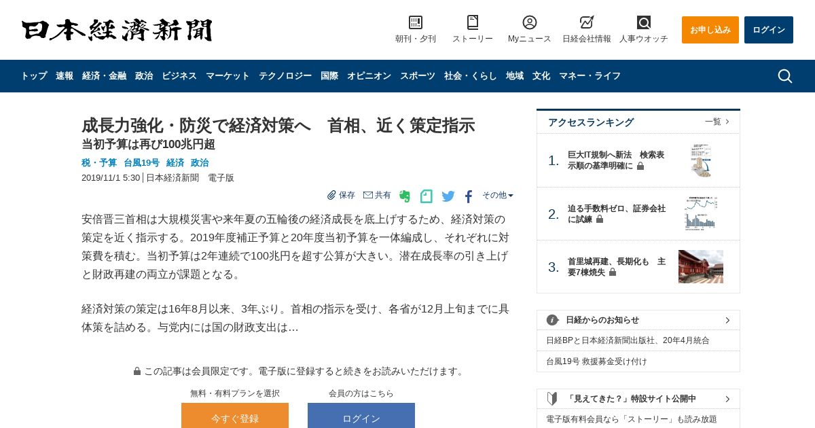The image size is (815, 428).
Task: Open the 政治 menu item
Action: click(144, 76)
